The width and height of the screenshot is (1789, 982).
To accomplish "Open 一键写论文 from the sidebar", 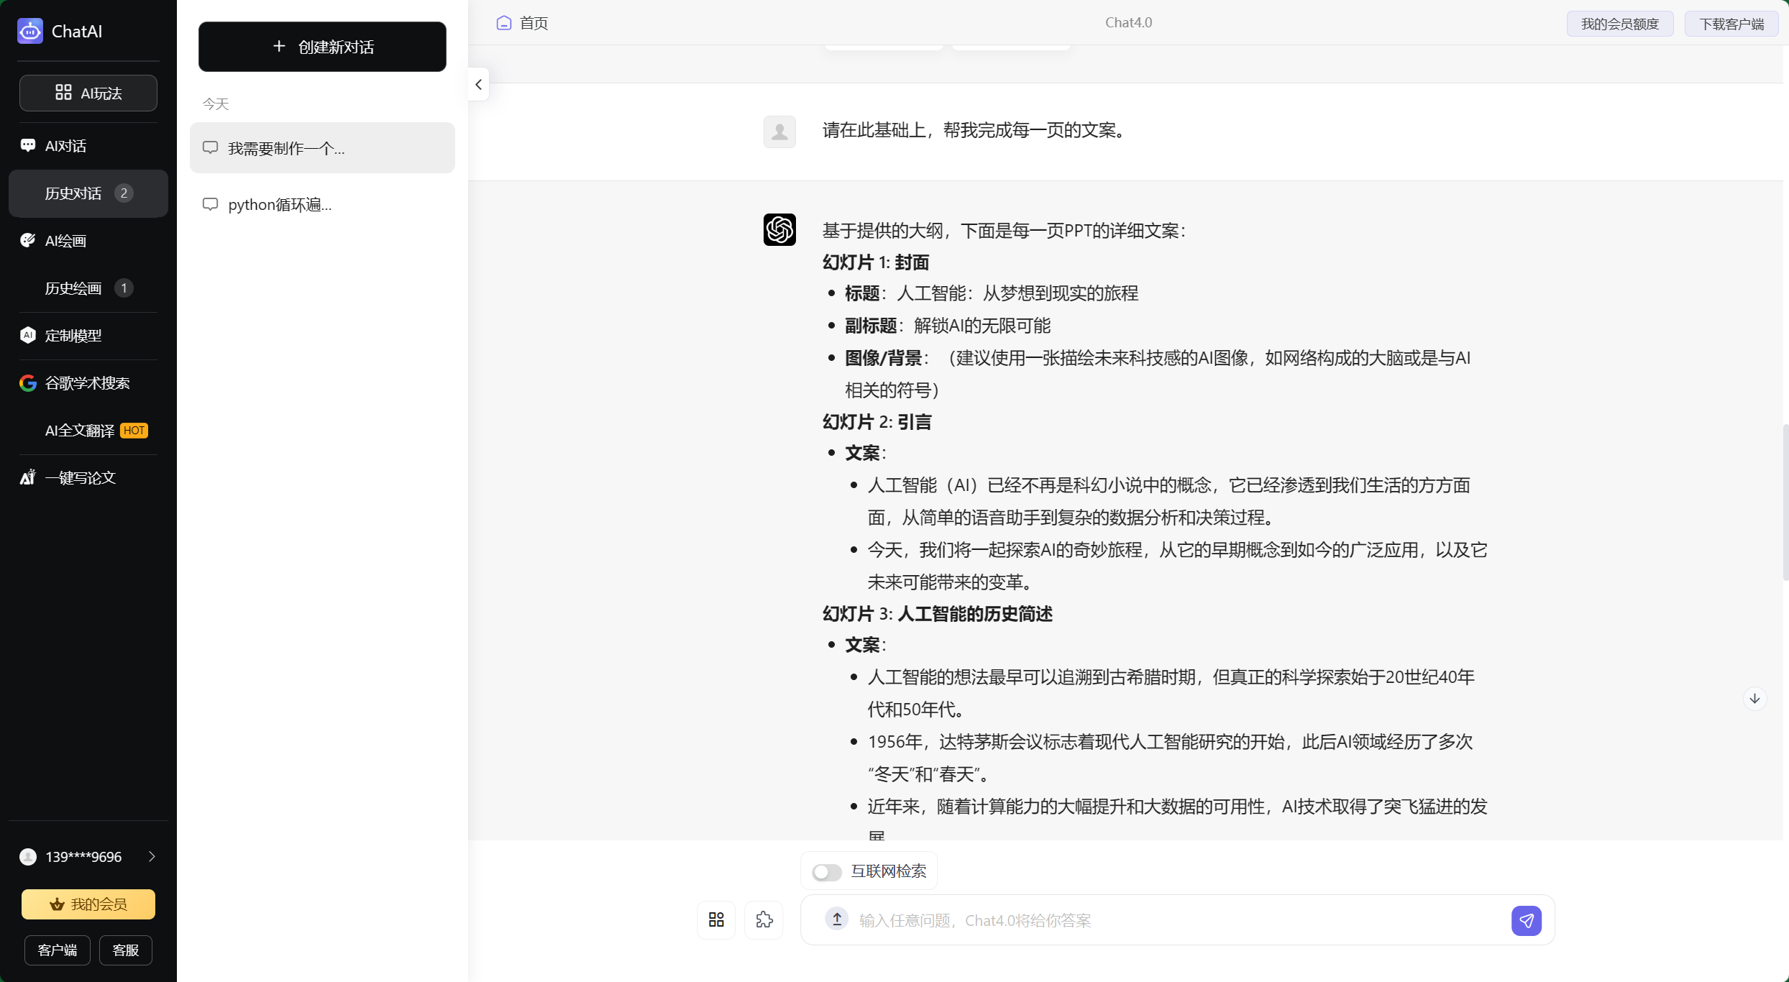I will click(x=80, y=478).
